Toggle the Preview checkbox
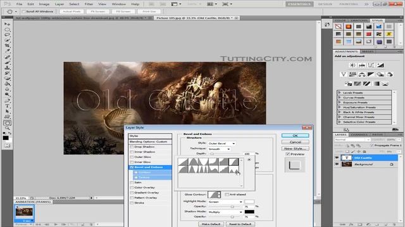Image resolution: width=405 pixels, height=227 pixels. pos(287,154)
